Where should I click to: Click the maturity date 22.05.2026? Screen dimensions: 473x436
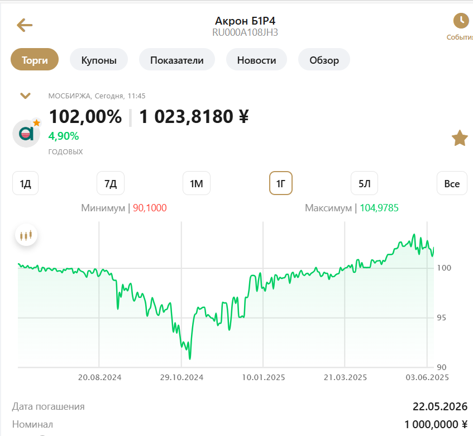pos(440,406)
